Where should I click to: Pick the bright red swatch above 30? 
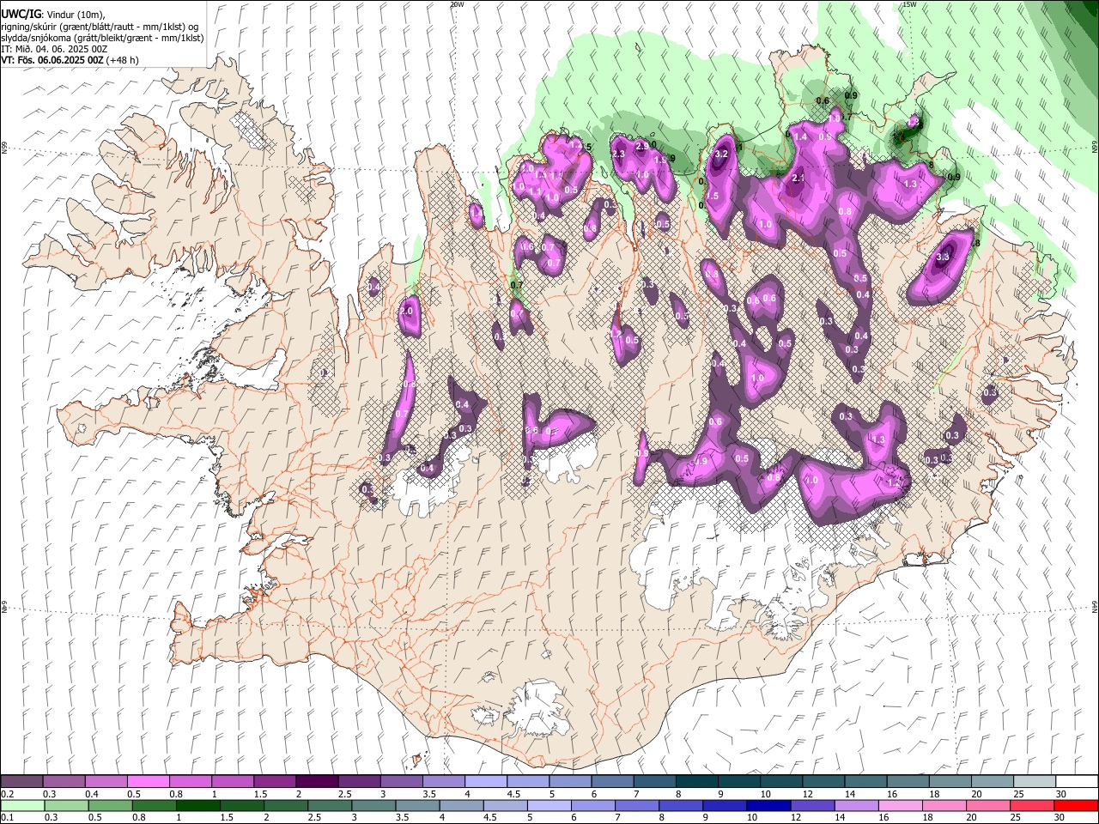coord(1075,806)
